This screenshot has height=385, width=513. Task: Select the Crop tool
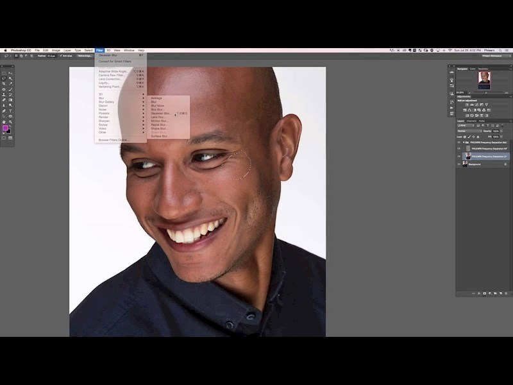(4, 84)
